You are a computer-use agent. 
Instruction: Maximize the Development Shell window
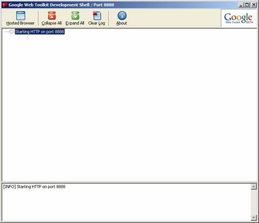(x=247, y=5)
